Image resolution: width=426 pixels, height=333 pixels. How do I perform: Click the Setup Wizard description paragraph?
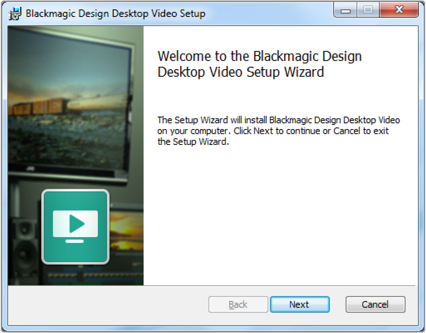point(278,131)
